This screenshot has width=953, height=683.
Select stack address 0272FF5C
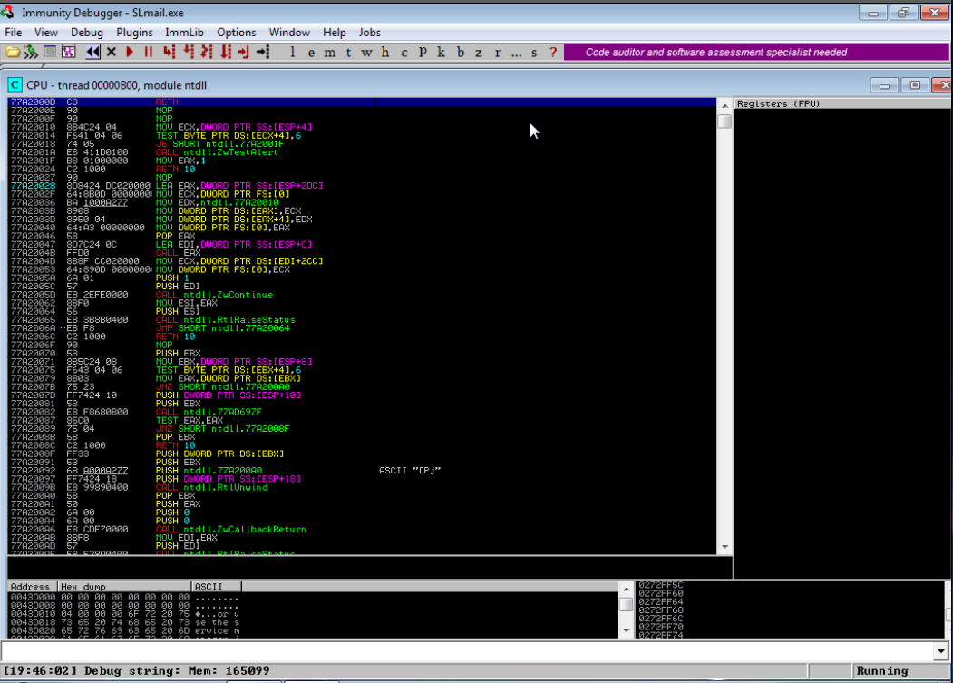pyautogui.click(x=661, y=585)
